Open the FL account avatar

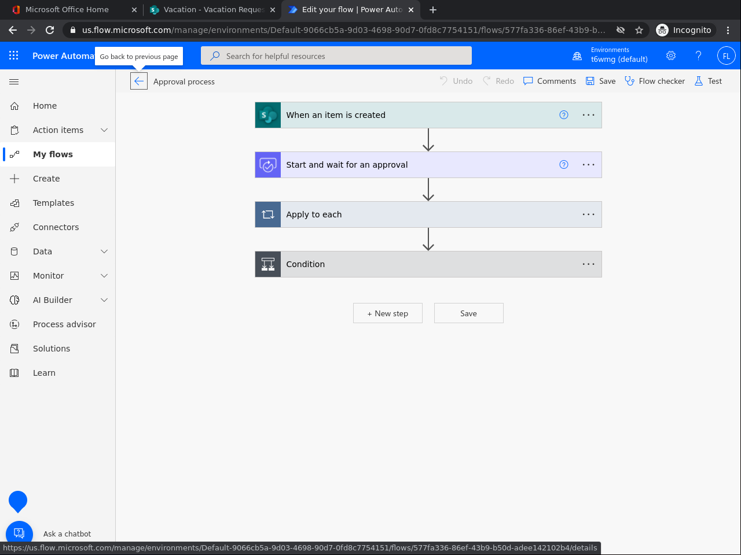pyautogui.click(x=727, y=55)
